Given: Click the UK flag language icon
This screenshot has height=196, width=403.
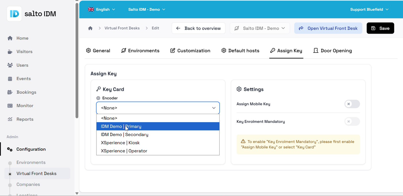Looking at the screenshot, I should coord(91,9).
